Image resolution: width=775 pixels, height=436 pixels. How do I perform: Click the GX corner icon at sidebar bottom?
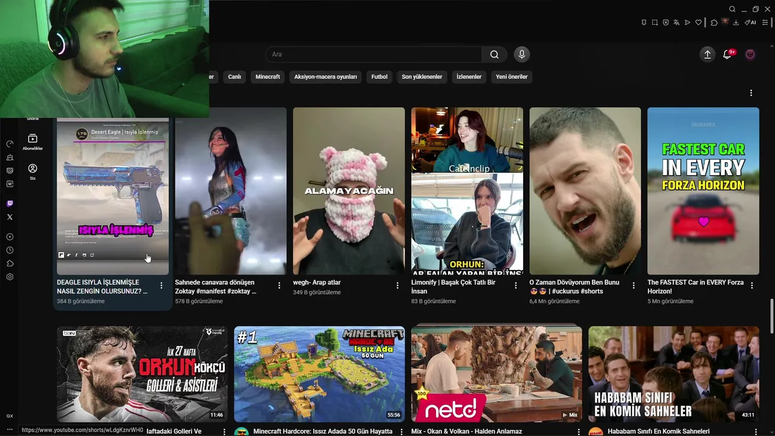coord(10,416)
